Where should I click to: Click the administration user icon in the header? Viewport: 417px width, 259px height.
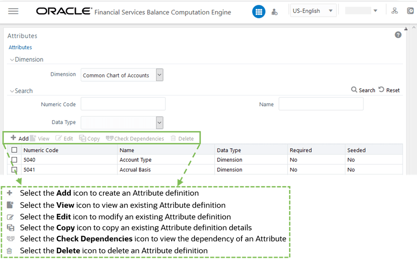point(274,12)
